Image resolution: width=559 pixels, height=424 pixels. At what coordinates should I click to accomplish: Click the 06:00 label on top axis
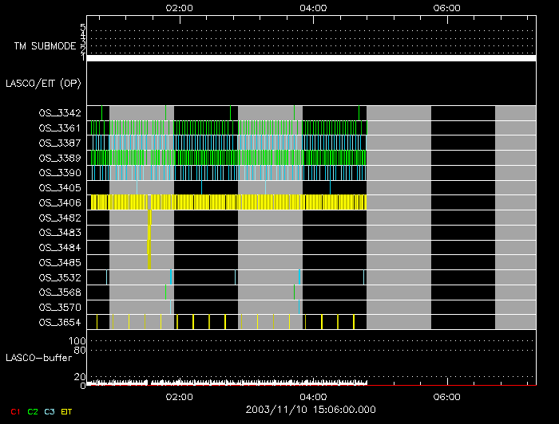[446, 8]
